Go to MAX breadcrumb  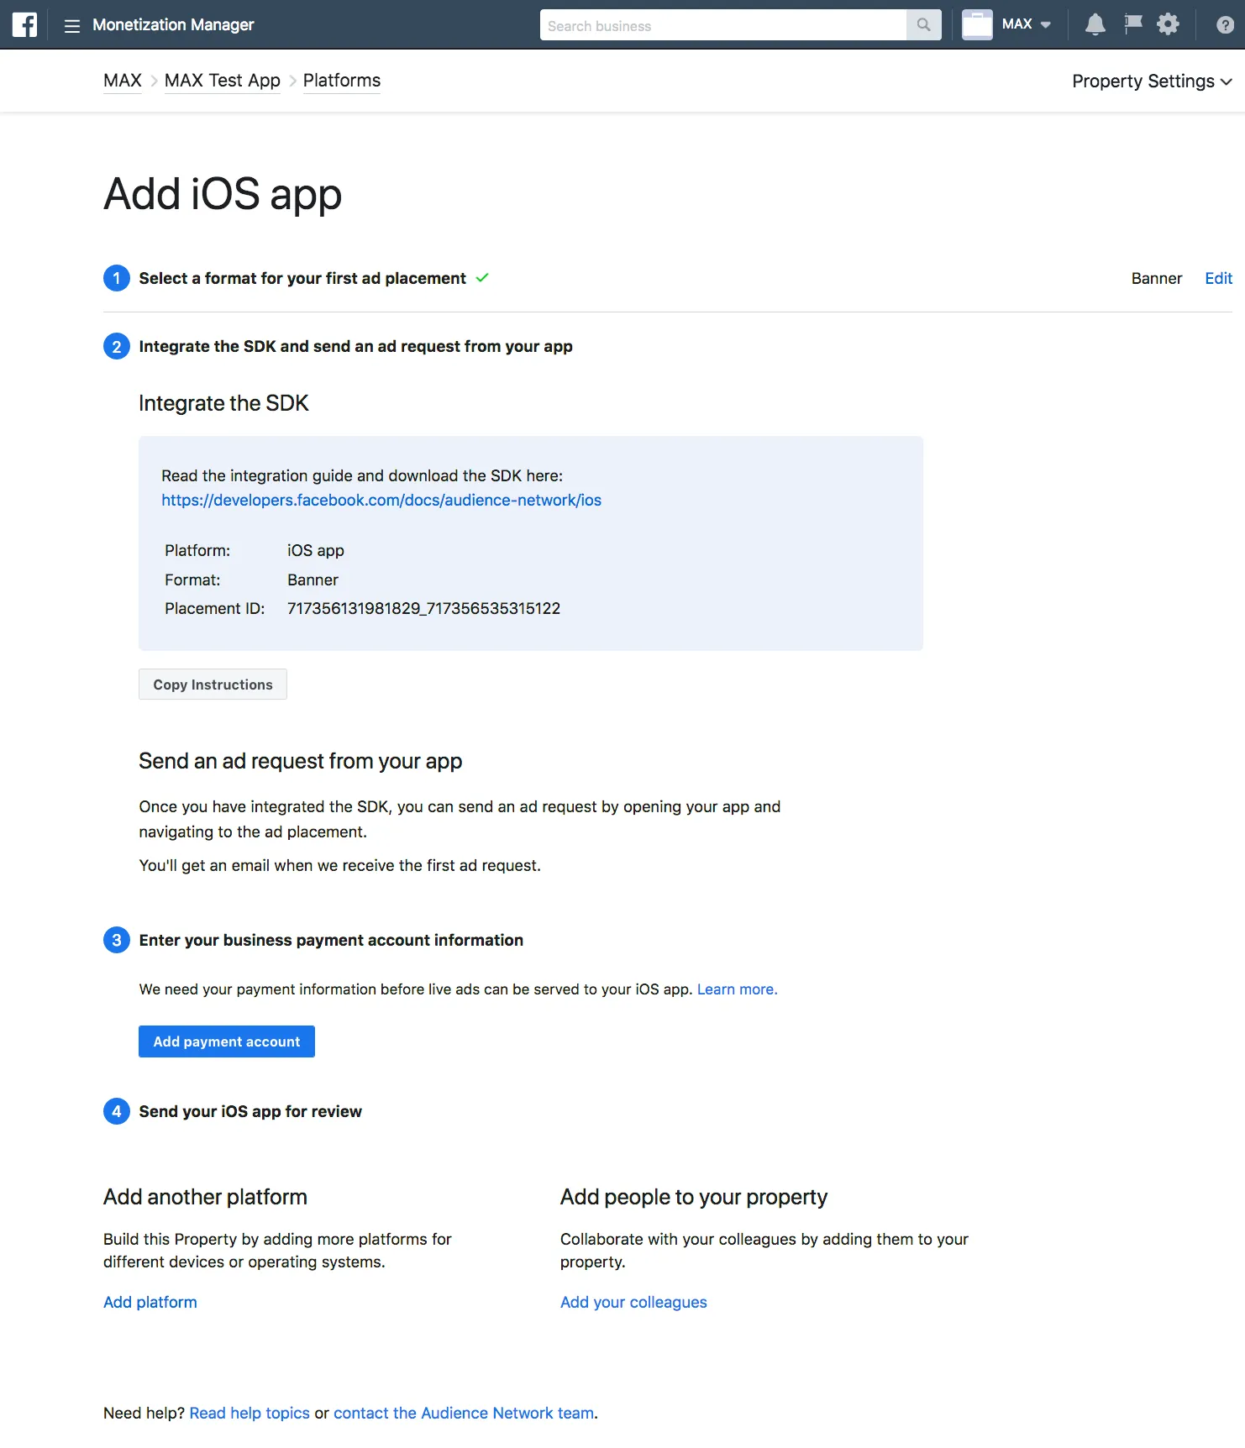tap(123, 81)
